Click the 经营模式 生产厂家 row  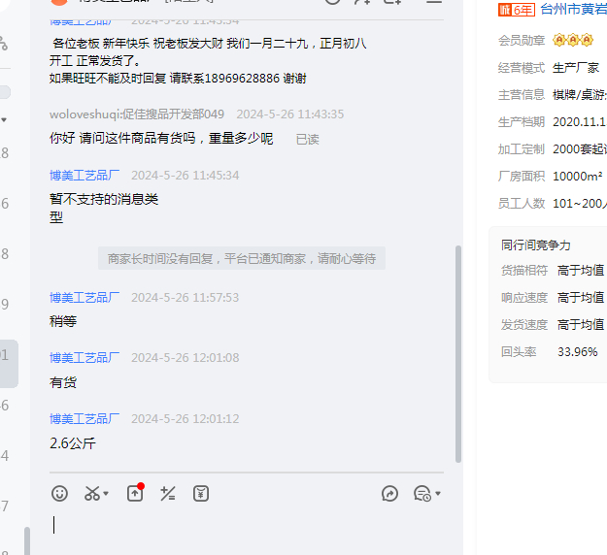click(549, 68)
